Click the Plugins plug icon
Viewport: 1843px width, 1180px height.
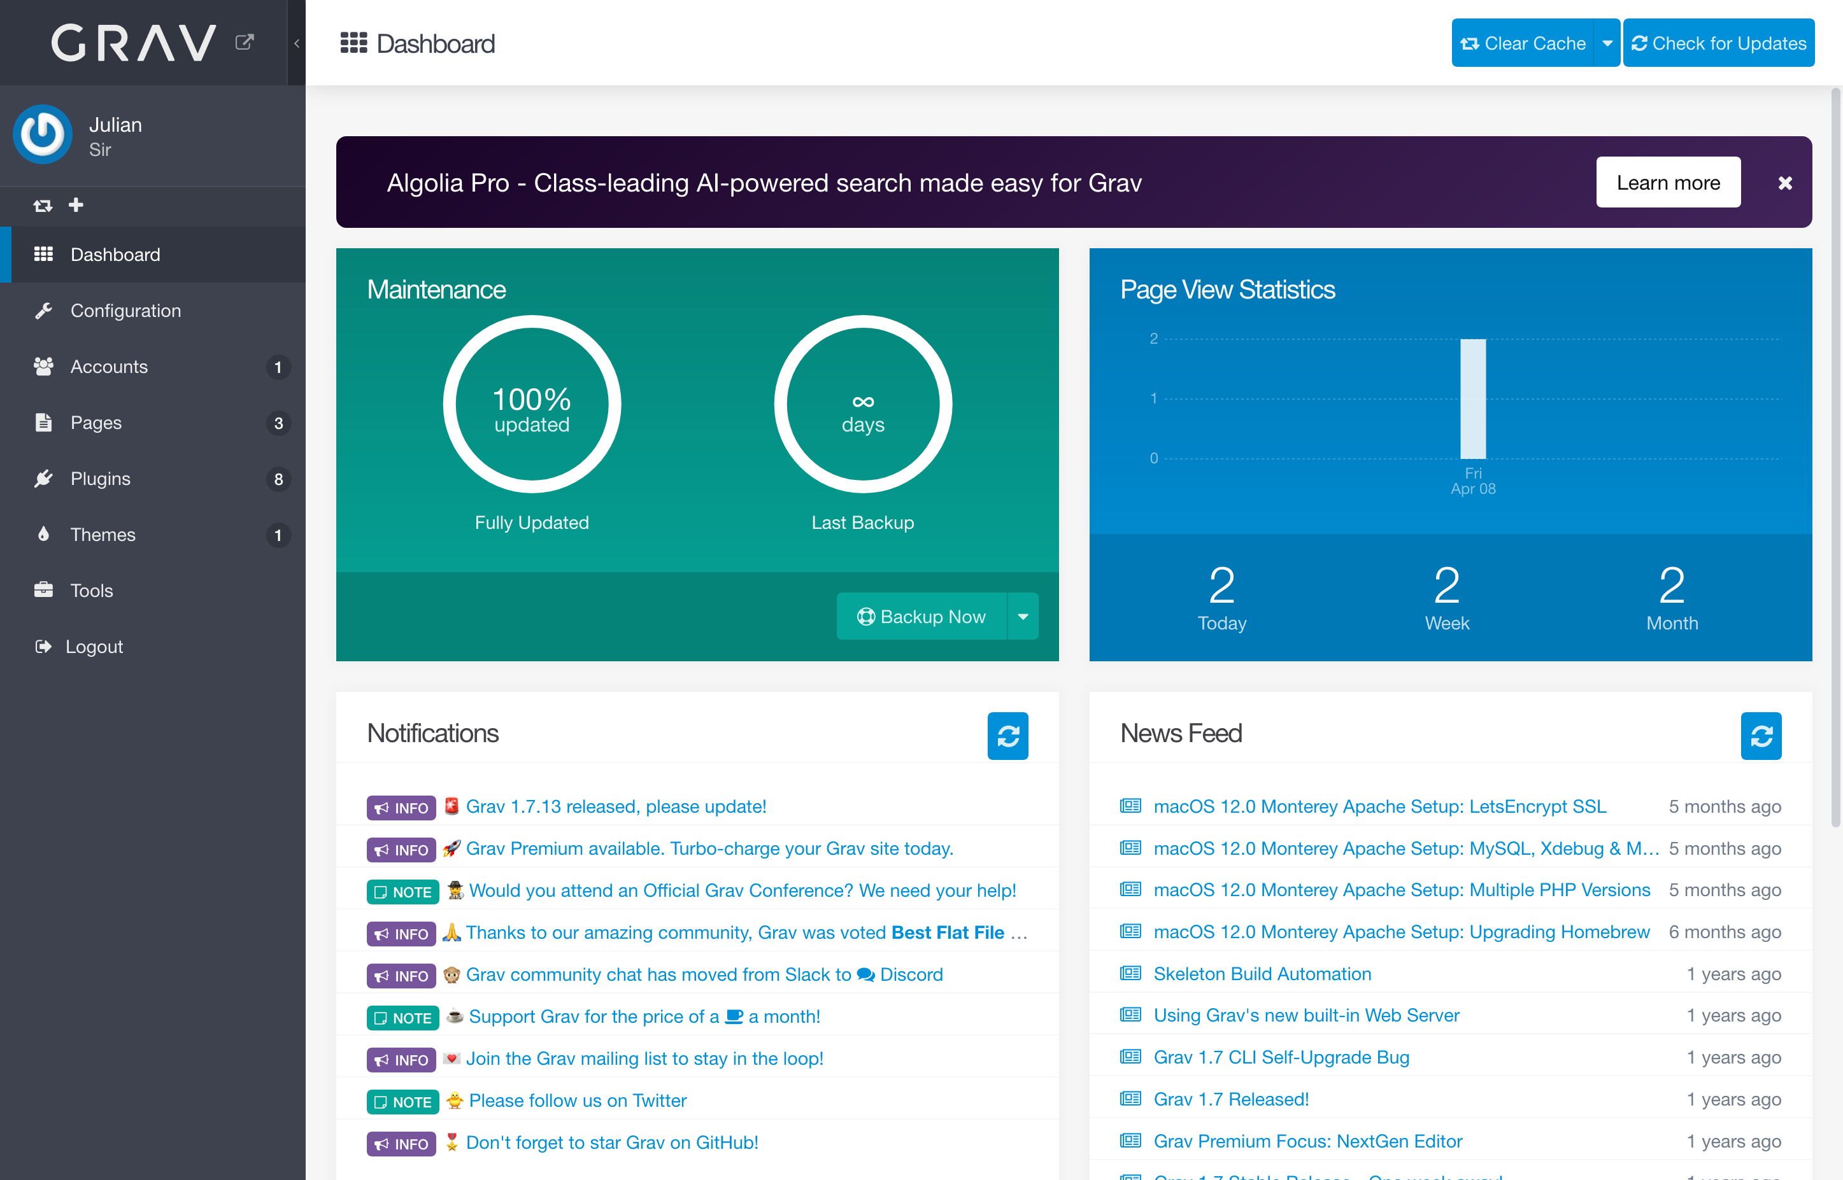tap(44, 478)
